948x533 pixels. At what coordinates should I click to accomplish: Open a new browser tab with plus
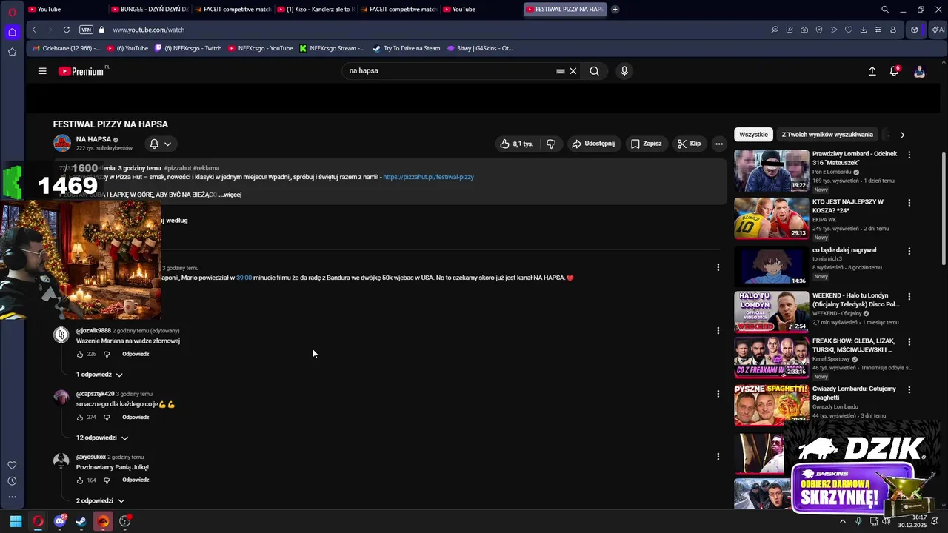pos(615,10)
